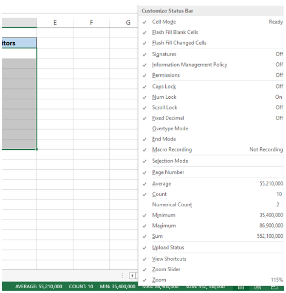This screenshot has height=293, width=286.
Task: Toggle Macro Recording indicator option
Action: [x=211, y=149]
